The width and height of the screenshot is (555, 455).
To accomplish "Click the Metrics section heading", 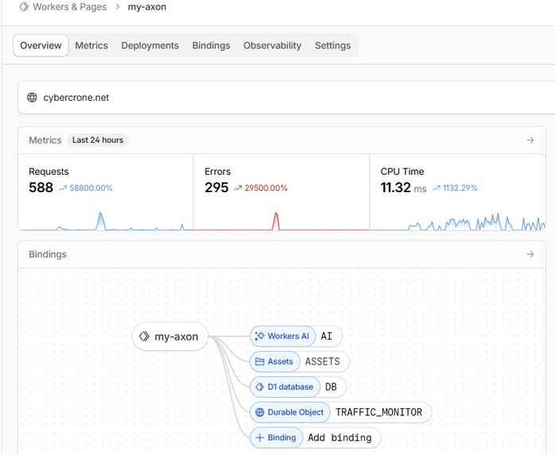I will [x=45, y=140].
